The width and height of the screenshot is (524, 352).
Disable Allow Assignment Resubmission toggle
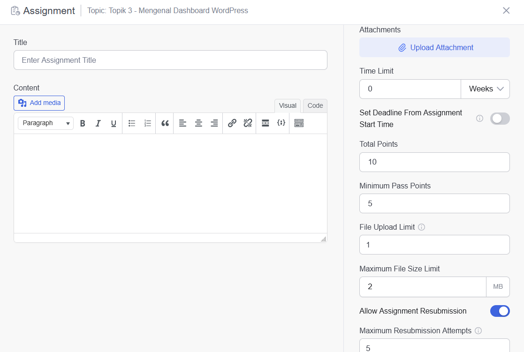(x=500, y=311)
